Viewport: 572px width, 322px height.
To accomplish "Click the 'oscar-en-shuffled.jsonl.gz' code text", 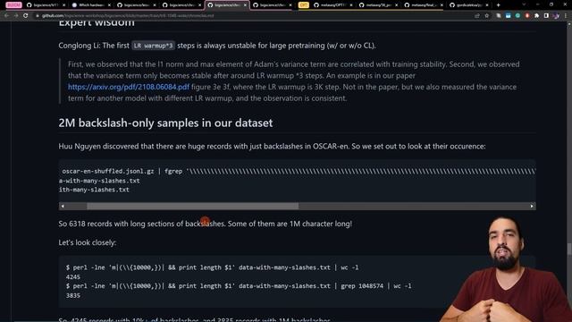I will [x=108, y=171].
